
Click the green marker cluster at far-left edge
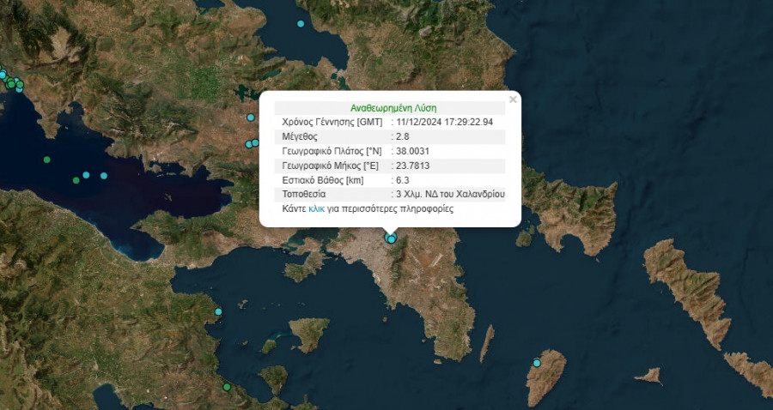12,83
